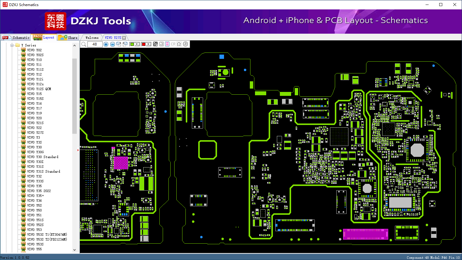462x260 pixels.
Task: Open the 'VIVO Y12i' entry
Action: [x=35, y=79]
